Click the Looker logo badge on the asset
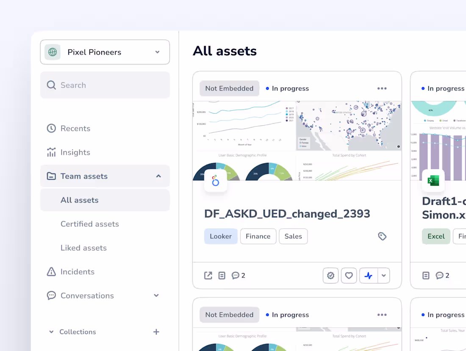The height and width of the screenshot is (351, 466). click(x=216, y=180)
